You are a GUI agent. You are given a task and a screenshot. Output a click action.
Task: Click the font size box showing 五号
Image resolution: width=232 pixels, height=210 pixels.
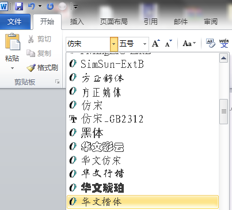[x=130, y=44]
